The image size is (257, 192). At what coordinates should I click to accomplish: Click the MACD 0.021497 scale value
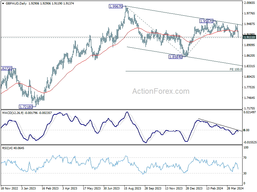250,112
